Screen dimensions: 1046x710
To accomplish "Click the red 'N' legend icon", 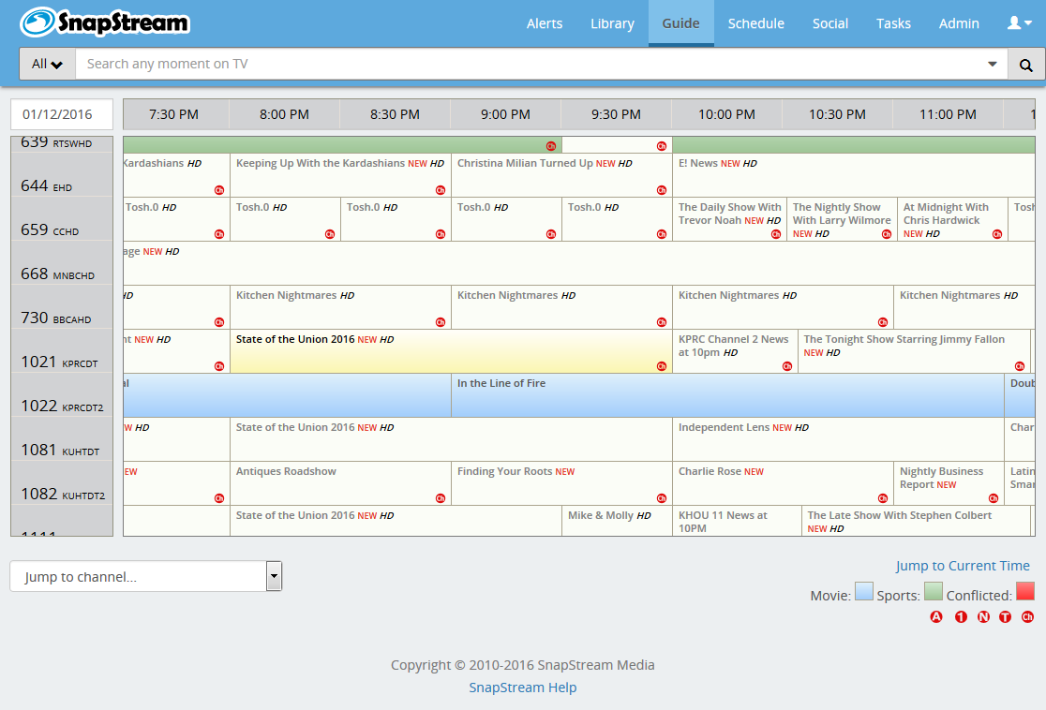I will pyautogui.click(x=983, y=616).
